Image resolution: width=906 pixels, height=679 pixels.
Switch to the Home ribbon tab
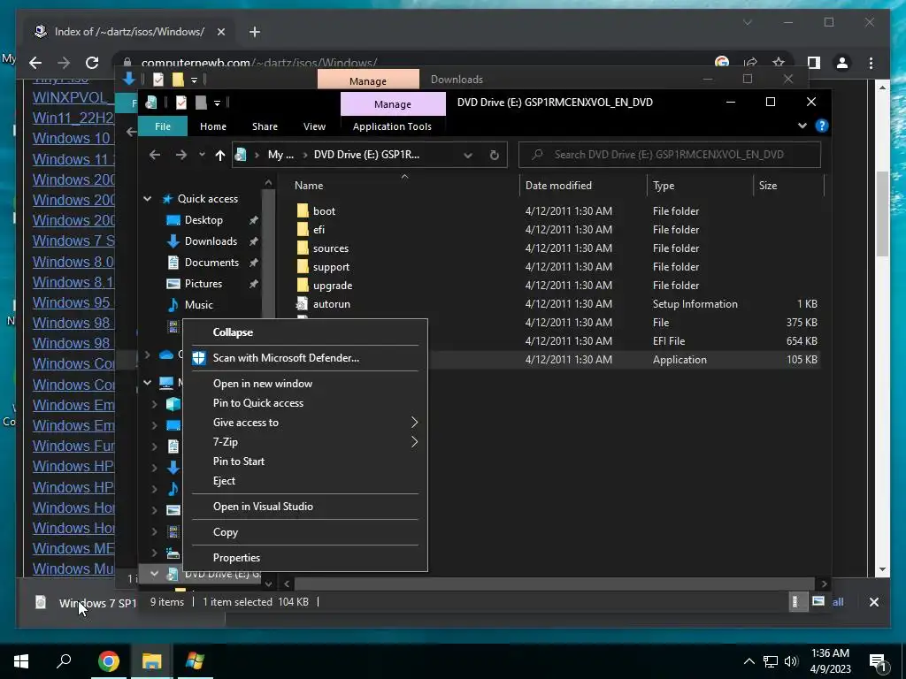click(x=213, y=126)
